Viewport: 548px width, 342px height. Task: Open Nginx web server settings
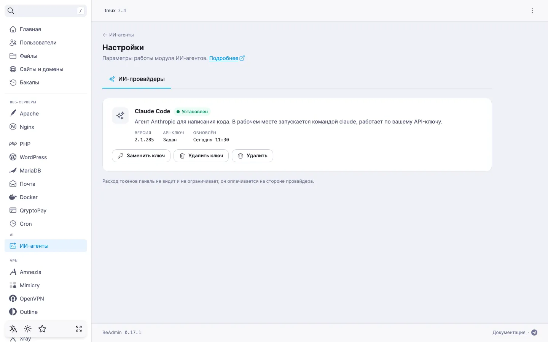tap(46, 127)
